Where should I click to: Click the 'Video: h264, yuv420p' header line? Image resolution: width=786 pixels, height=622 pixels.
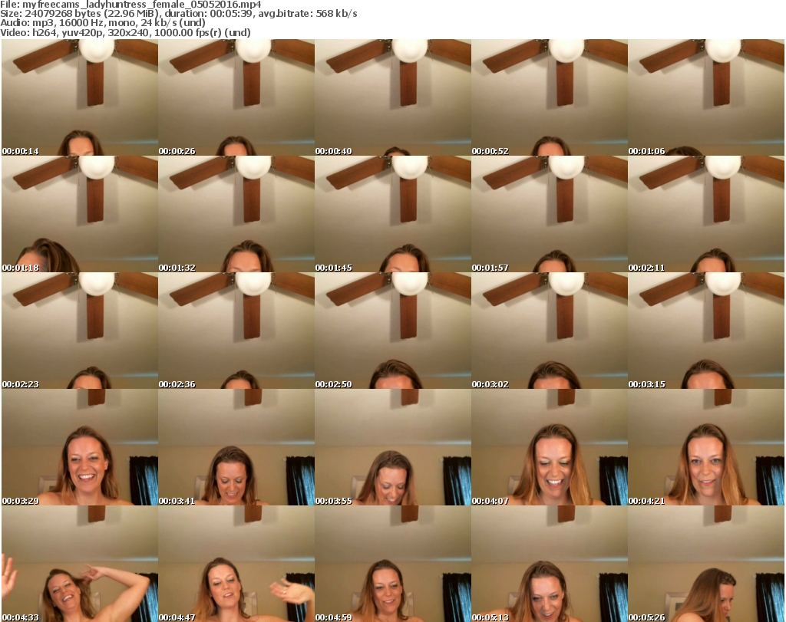coord(125,32)
